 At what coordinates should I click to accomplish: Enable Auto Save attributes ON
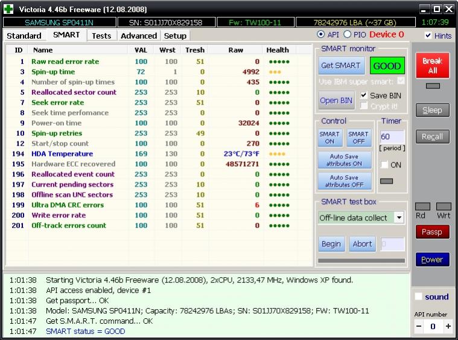[x=344, y=160]
